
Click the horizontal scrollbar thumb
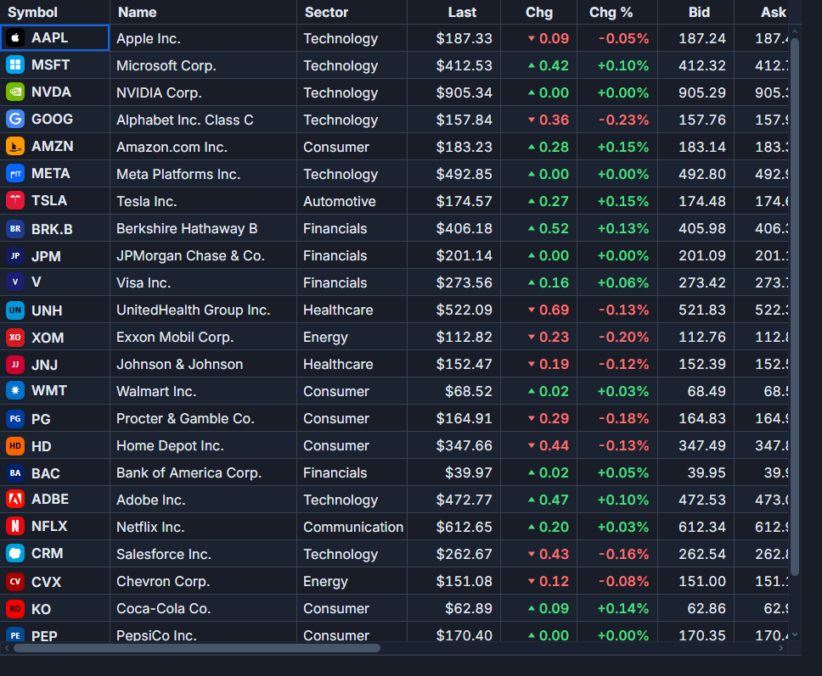[x=197, y=648]
